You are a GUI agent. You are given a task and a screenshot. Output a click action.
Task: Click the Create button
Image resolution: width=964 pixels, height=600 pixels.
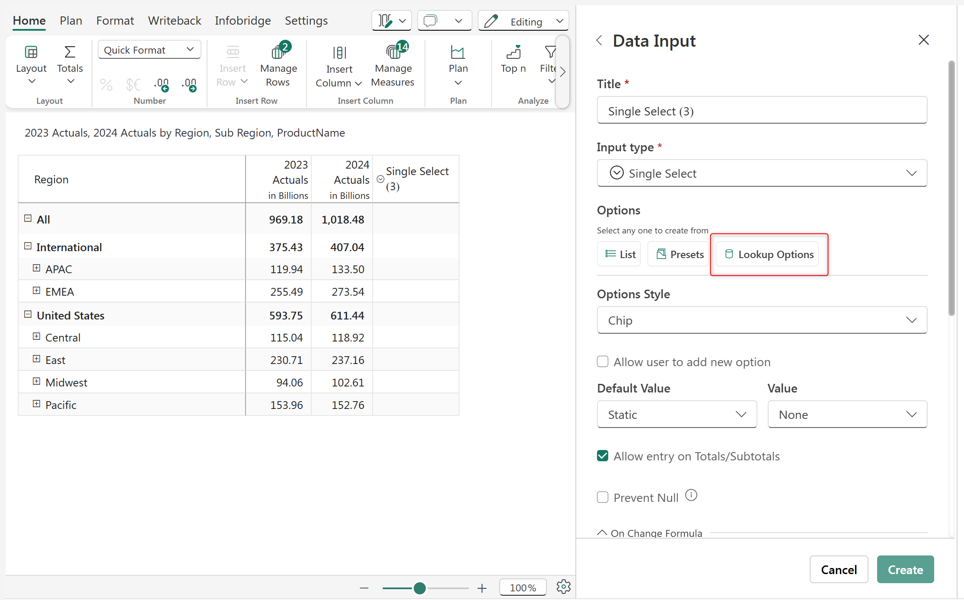(x=905, y=569)
